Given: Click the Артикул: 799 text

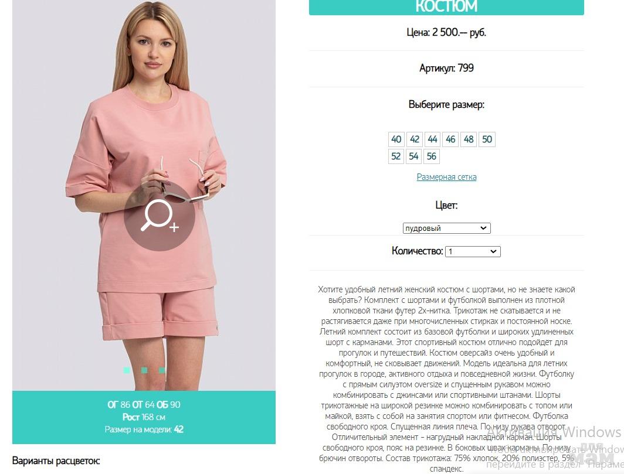Looking at the screenshot, I should 446,69.
